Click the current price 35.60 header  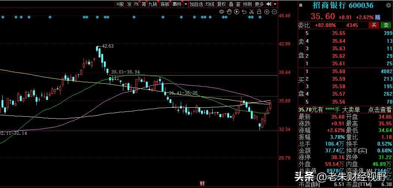tap(323, 16)
